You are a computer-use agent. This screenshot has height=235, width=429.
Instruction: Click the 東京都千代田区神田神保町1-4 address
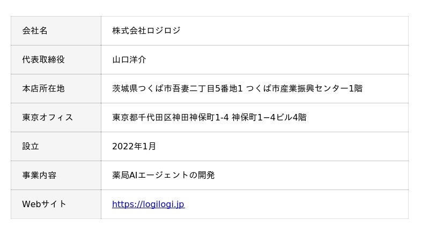tap(170, 117)
